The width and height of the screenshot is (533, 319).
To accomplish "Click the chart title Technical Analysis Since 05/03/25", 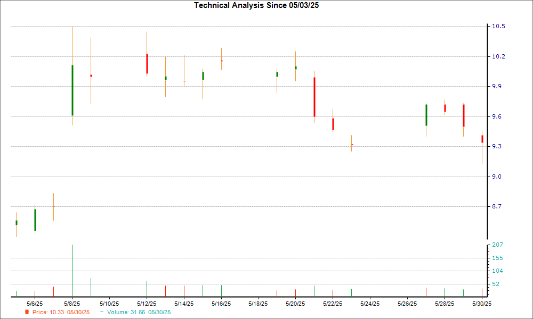I will (x=260, y=5).
